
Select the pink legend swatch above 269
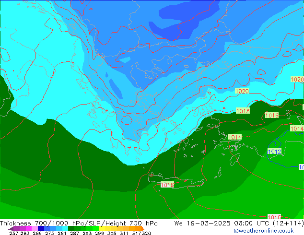[x=35, y=228]
